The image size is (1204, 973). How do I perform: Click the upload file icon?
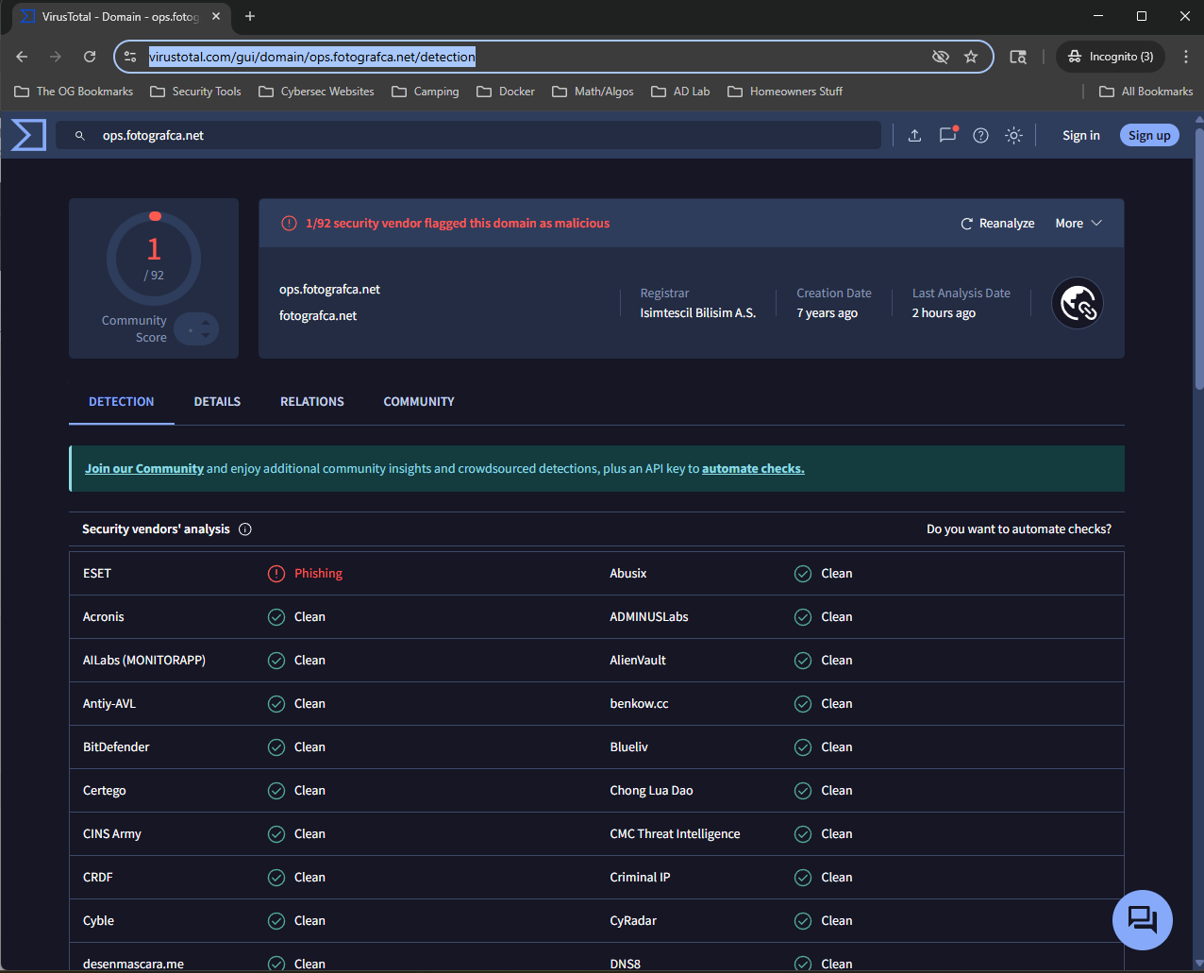click(x=913, y=135)
